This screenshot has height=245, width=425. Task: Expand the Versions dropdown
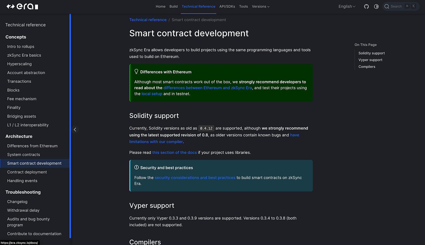pos(260,6)
